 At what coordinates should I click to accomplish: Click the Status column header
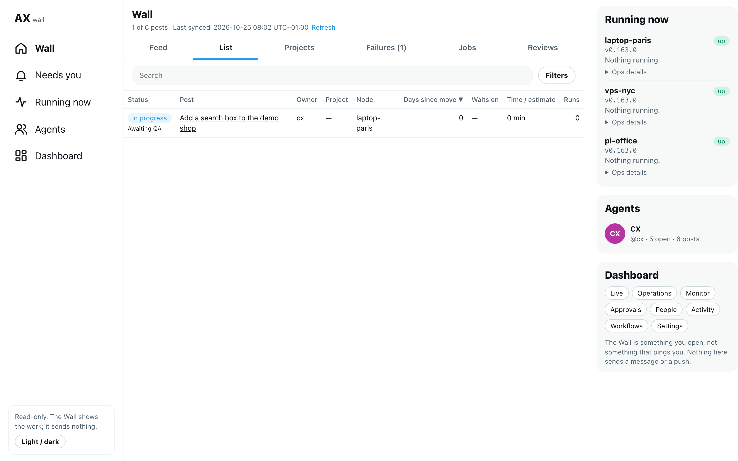tap(138, 100)
